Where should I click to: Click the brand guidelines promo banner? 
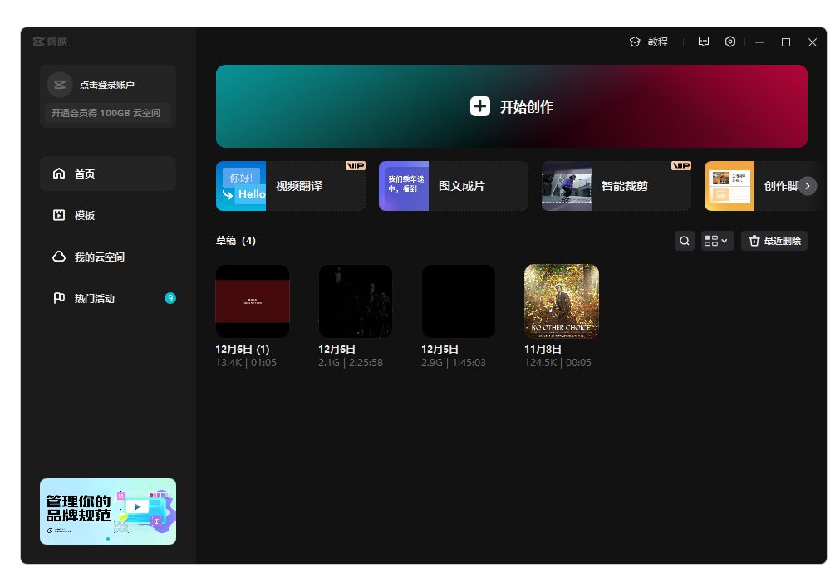(108, 511)
